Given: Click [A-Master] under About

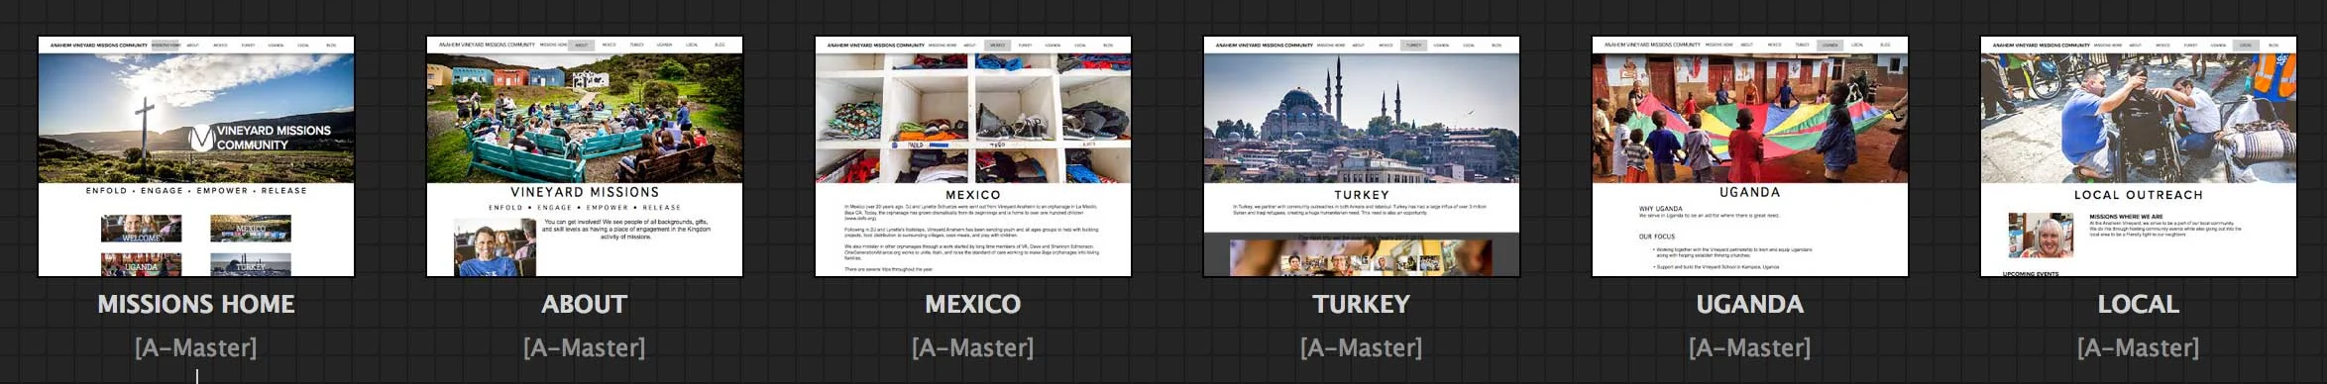Looking at the screenshot, I should (x=585, y=347).
